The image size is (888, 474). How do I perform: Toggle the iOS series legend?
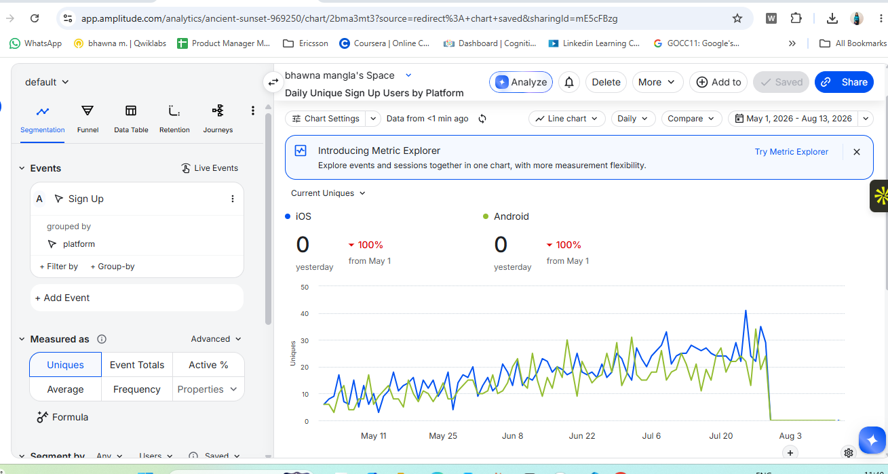(298, 216)
